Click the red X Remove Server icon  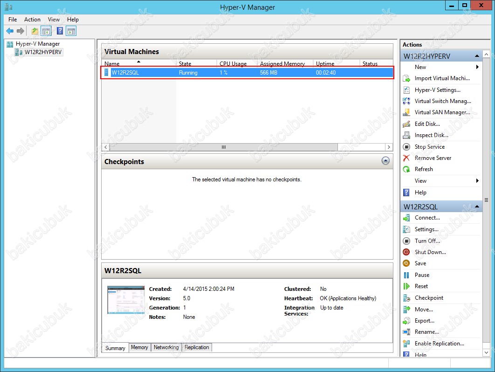(x=406, y=158)
